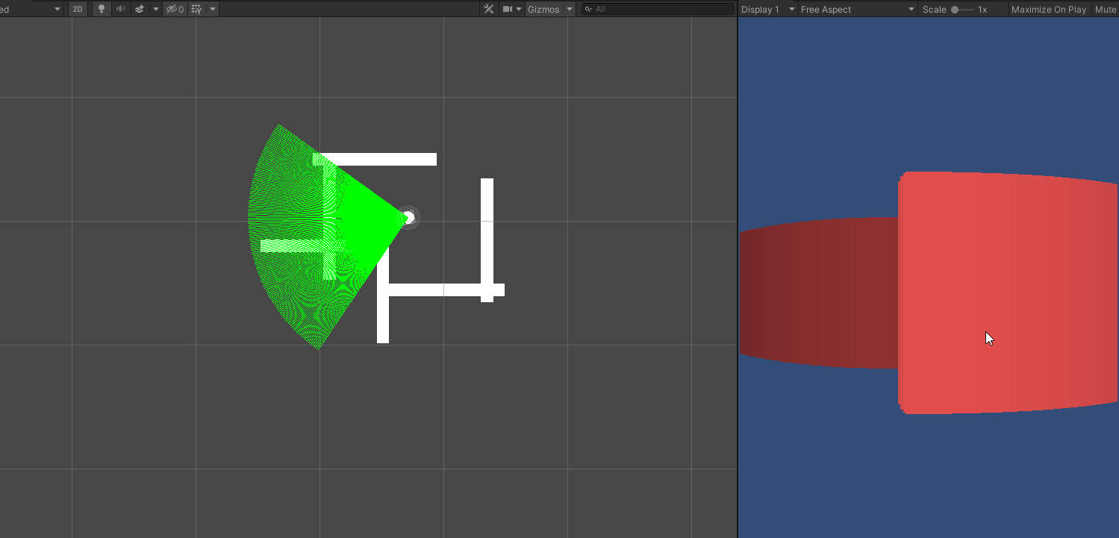This screenshot has height=538, width=1119.
Task: Click the component tools wrench icon
Action: [489, 9]
